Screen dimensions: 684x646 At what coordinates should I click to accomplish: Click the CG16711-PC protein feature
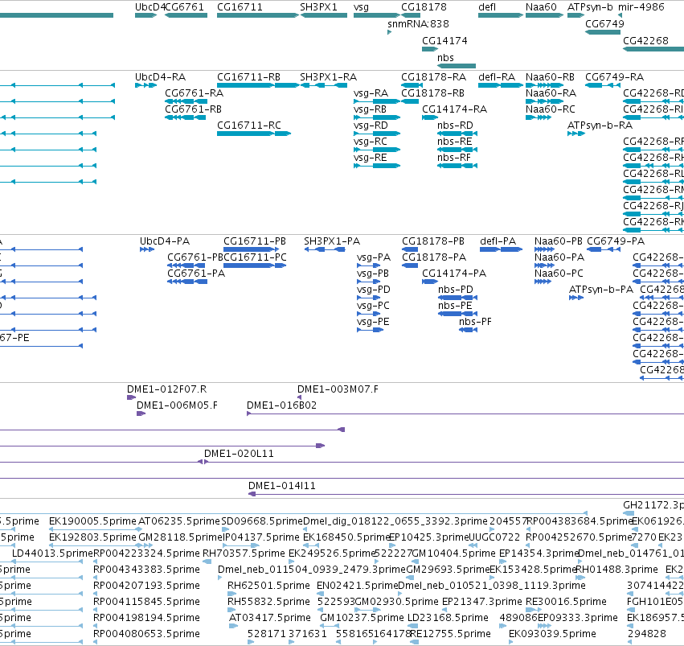[255, 265]
